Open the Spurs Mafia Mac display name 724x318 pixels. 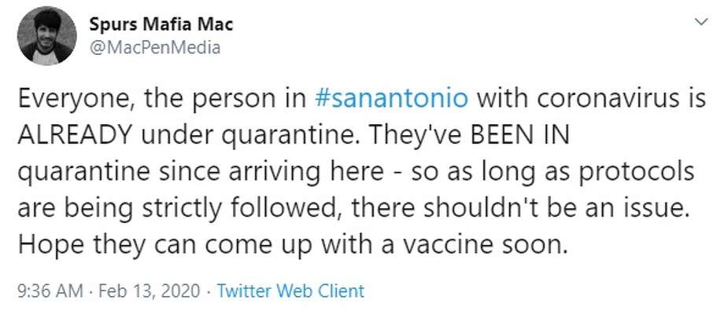[161, 24]
